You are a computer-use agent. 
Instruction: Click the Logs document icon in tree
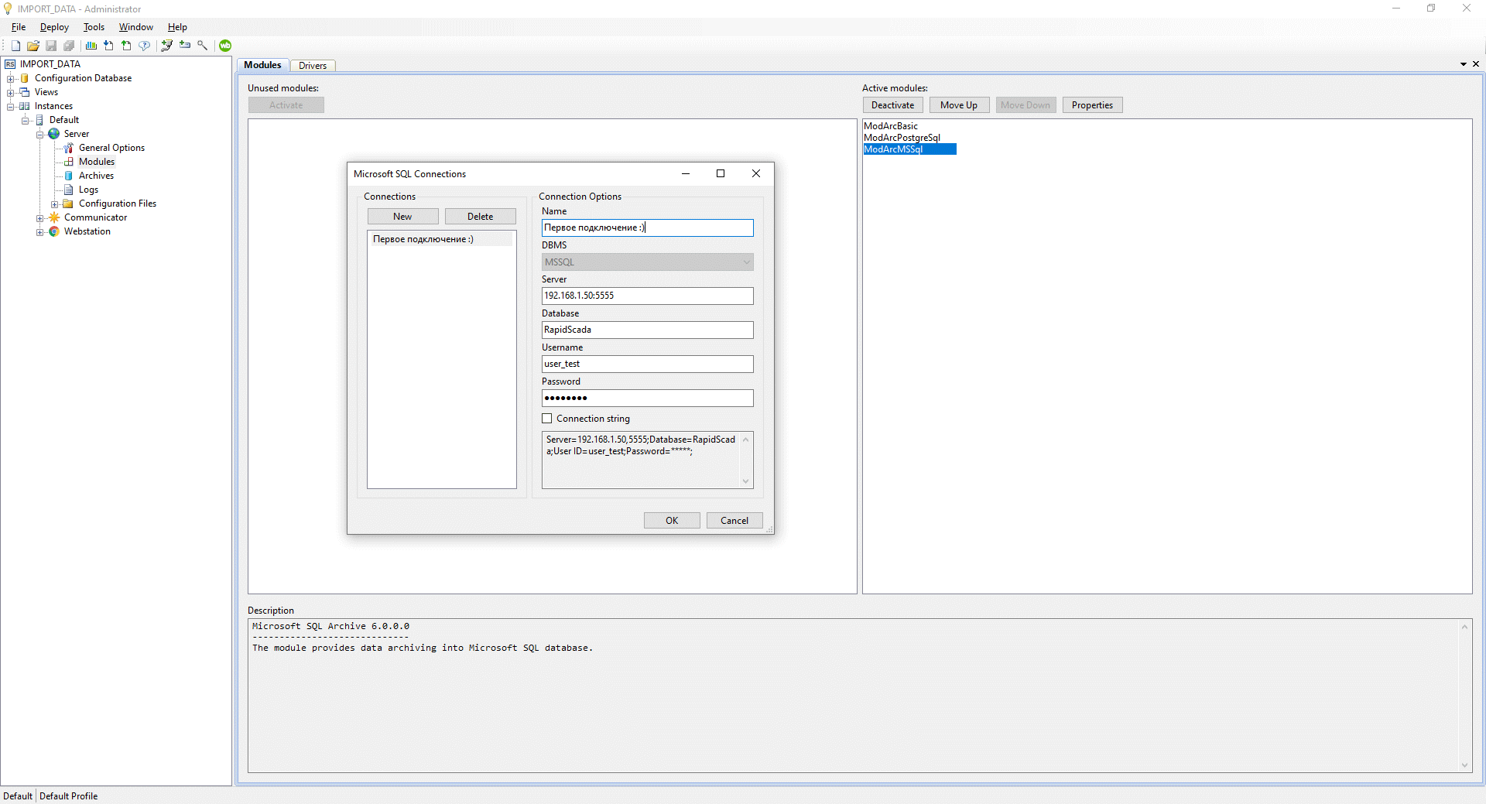pos(69,190)
